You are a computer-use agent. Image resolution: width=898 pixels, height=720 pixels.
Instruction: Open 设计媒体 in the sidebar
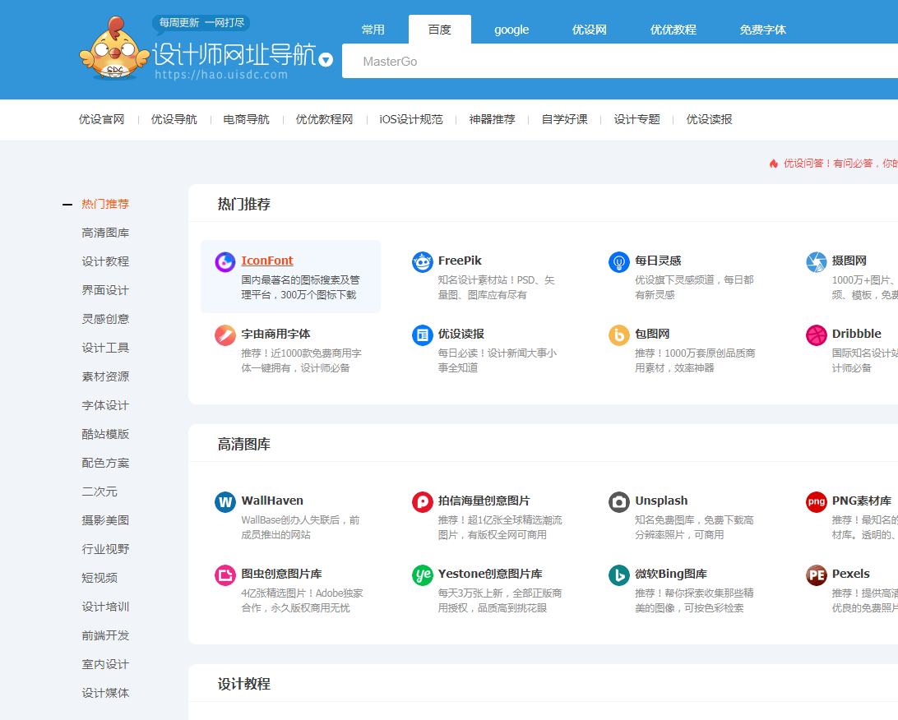[x=105, y=693]
